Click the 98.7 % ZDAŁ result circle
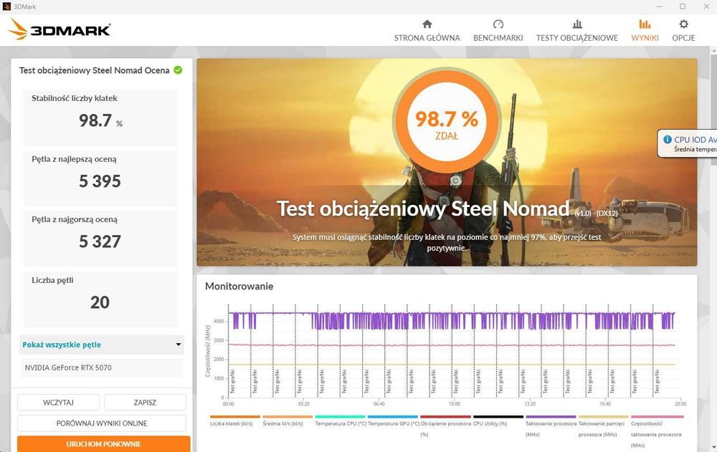Image resolution: width=717 pixels, height=452 pixels. click(x=446, y=122)
